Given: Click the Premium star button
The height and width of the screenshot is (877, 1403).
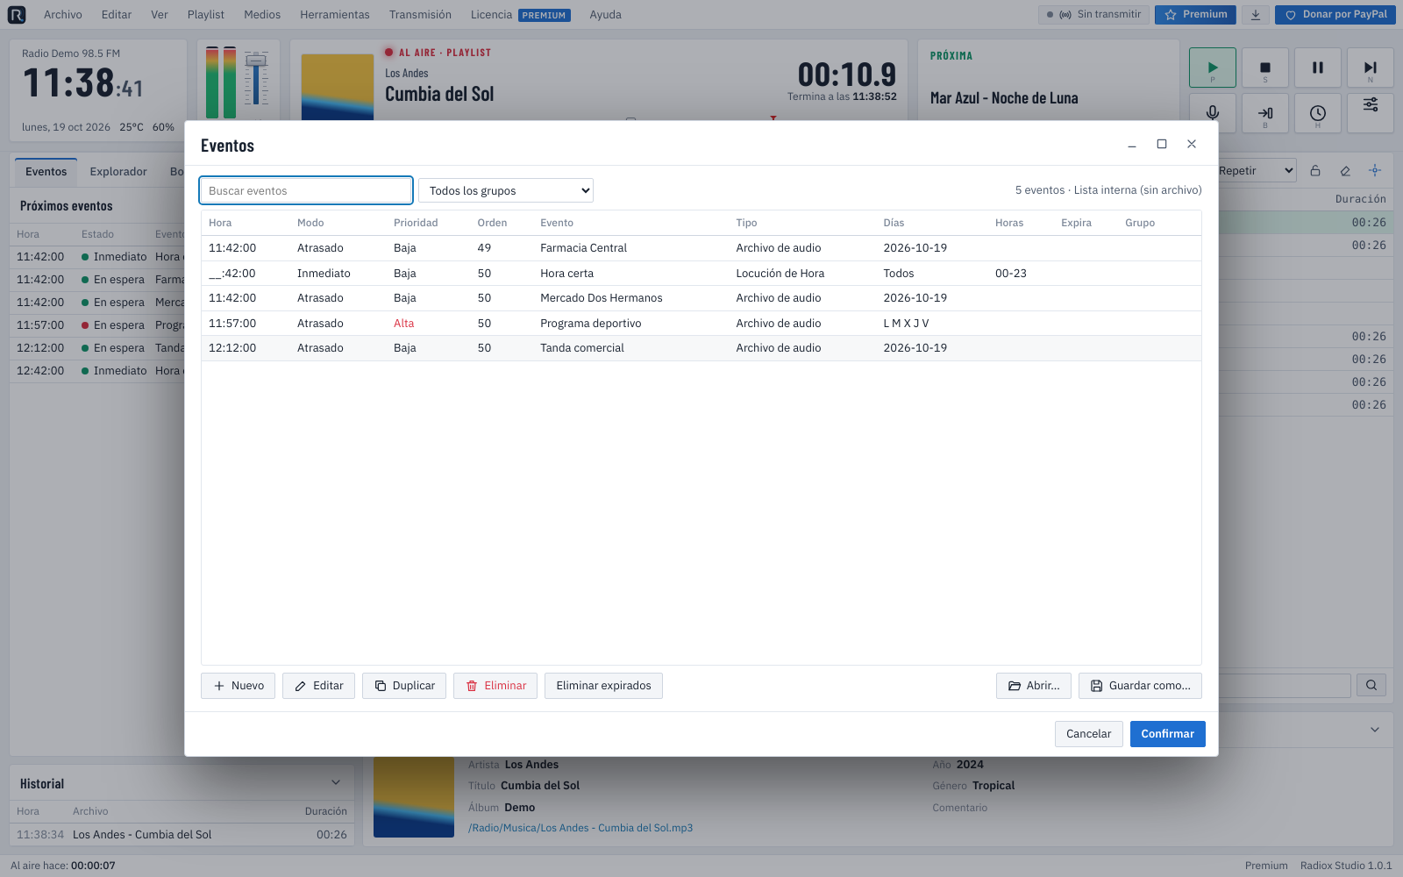Looking at the screenshot, I should coord(1195,15).
